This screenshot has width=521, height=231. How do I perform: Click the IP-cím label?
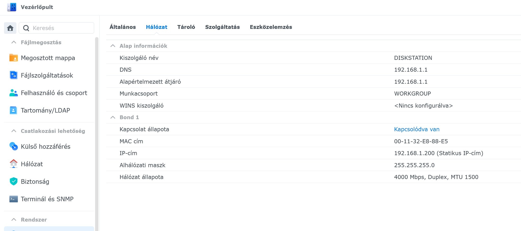[x=128, y=153]
